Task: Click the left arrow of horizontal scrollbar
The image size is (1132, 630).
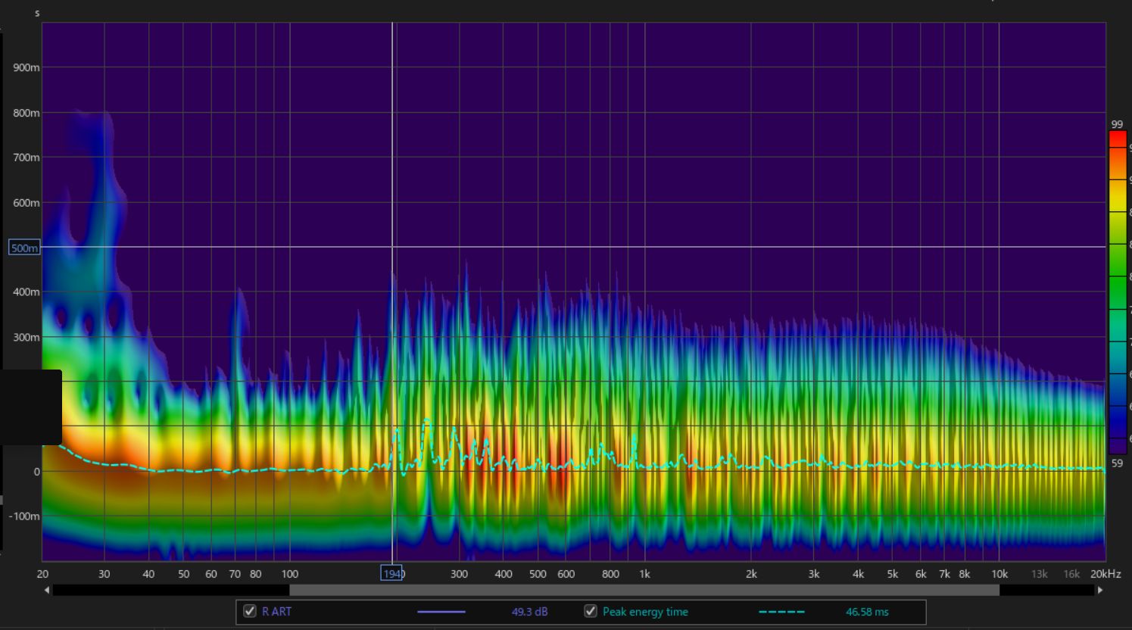Action: [x=47, y=590]
